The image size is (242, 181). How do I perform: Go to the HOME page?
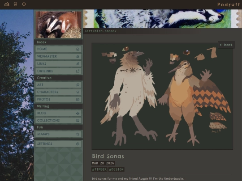[58, 49]
